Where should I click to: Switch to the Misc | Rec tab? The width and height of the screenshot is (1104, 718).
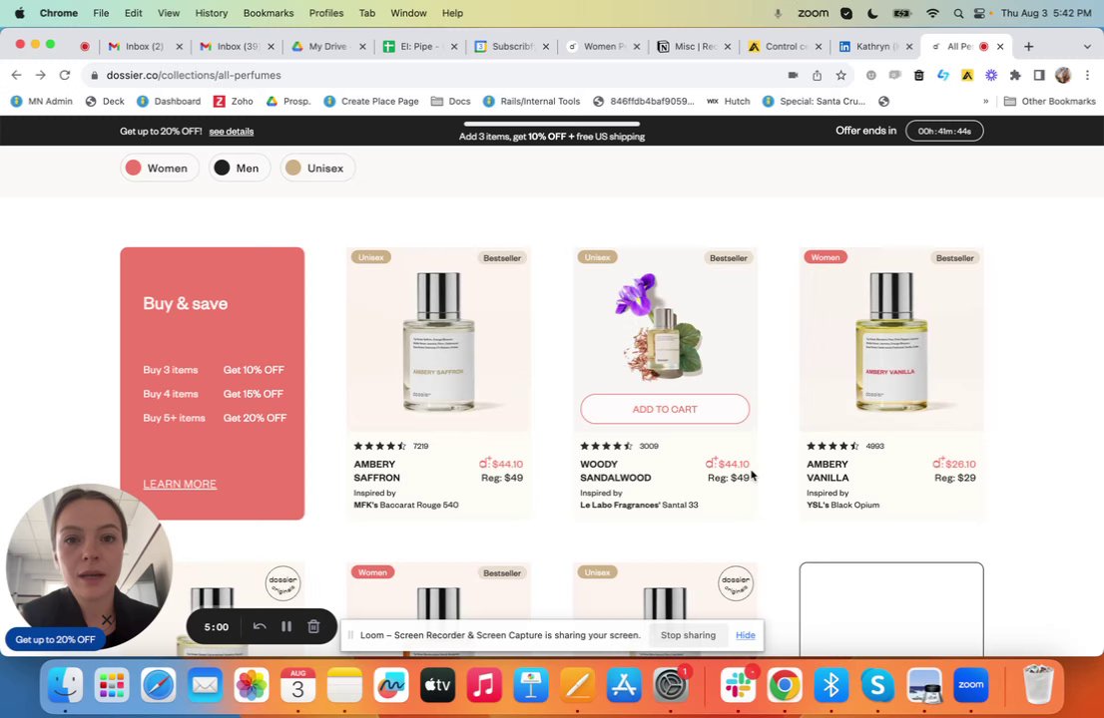[694, 47]
